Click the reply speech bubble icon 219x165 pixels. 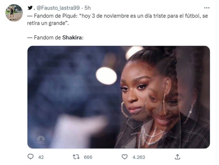[x=30, y=157]
